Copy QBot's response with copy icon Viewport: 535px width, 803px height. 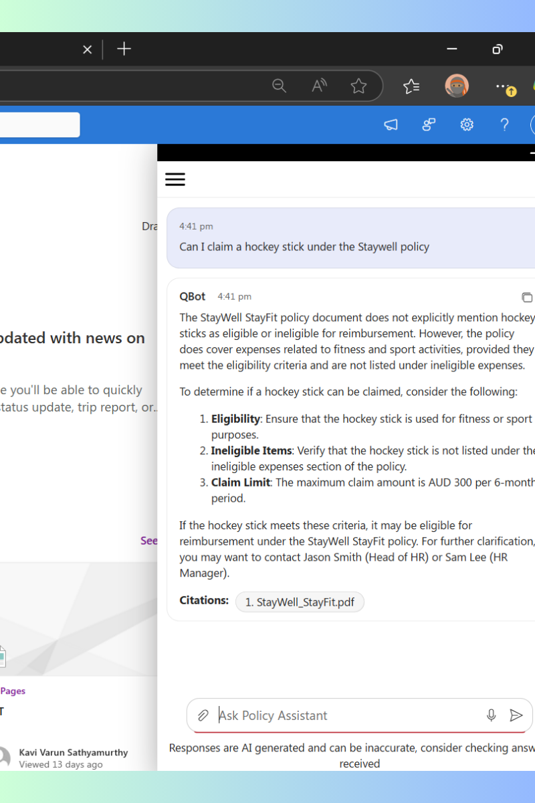pos(527,297)
